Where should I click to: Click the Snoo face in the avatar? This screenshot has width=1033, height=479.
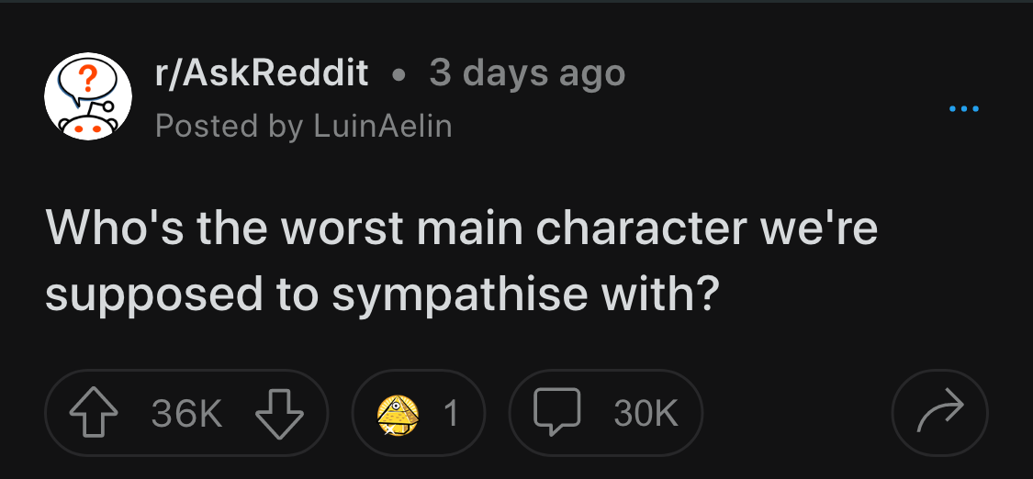coord(87,125)
